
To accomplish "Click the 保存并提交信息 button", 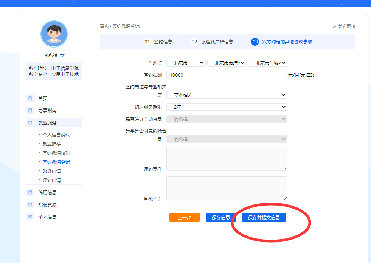I will coord(264,217).
